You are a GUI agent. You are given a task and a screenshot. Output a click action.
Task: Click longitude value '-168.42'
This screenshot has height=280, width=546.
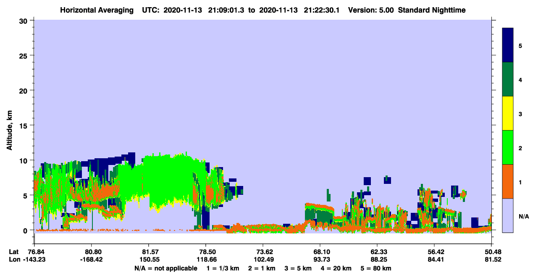(x=91, y=259)
